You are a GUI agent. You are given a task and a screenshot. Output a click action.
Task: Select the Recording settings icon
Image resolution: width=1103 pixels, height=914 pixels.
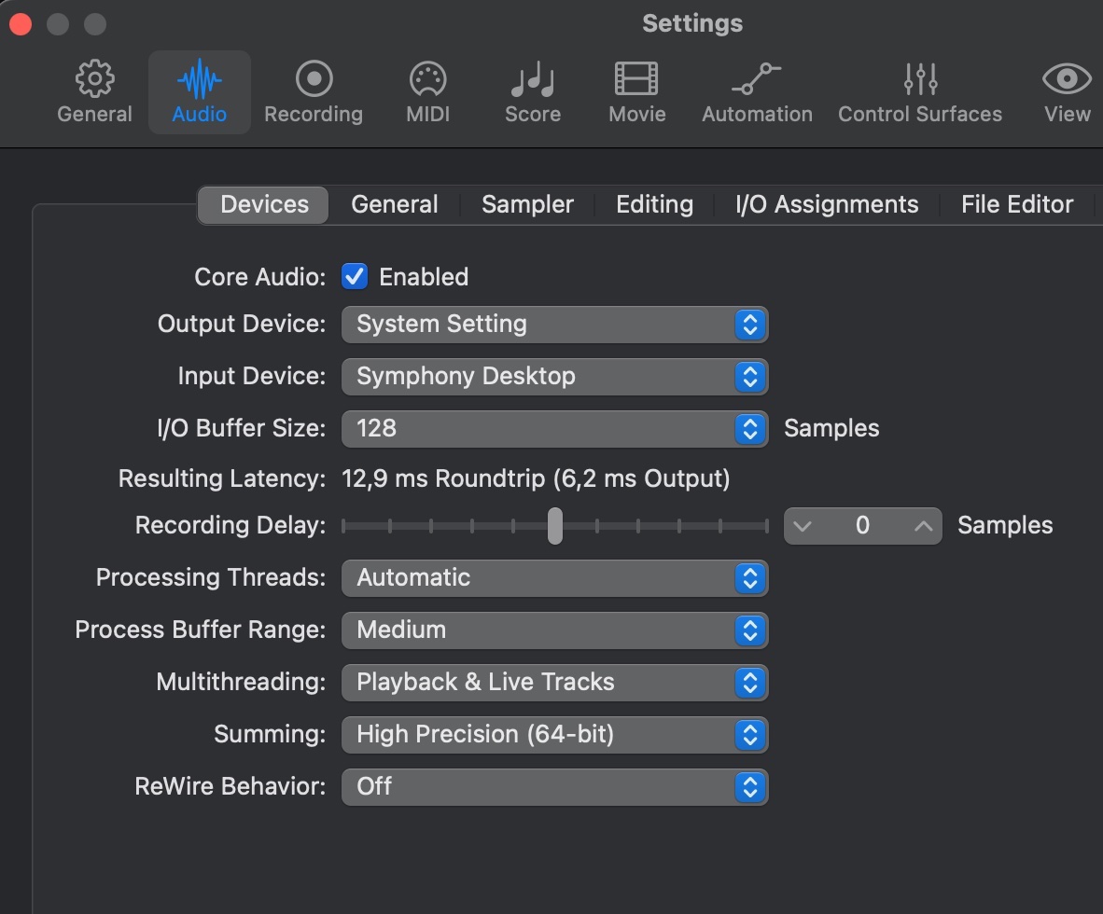(314, 81)
